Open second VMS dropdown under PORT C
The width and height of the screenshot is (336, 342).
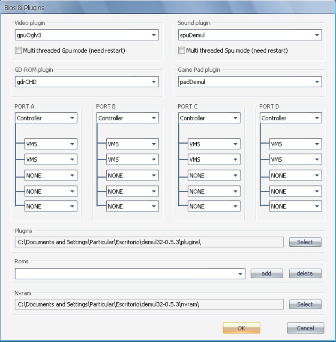[214, 159]
